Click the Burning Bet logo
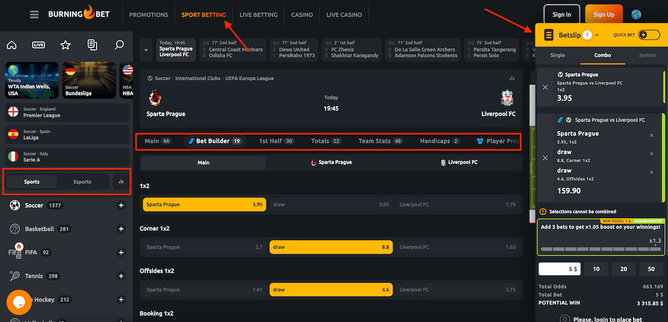The height and width of the screenshot is (322, 668). coord(79,14)
